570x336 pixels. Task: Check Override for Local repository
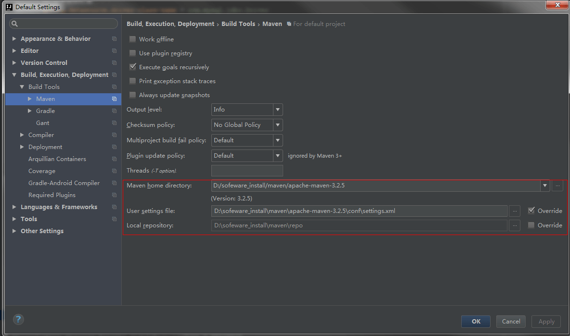click(x=531, y=225)
